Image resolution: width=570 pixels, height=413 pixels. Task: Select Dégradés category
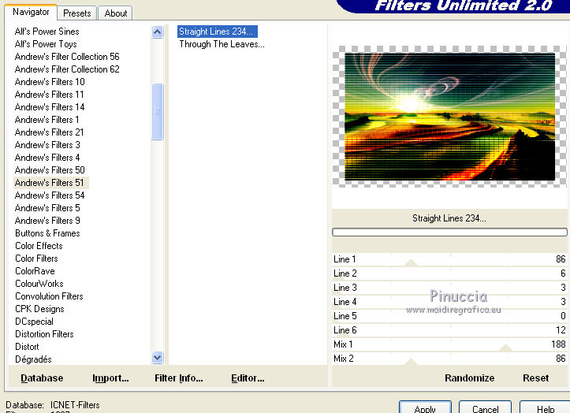pos(33,359)
